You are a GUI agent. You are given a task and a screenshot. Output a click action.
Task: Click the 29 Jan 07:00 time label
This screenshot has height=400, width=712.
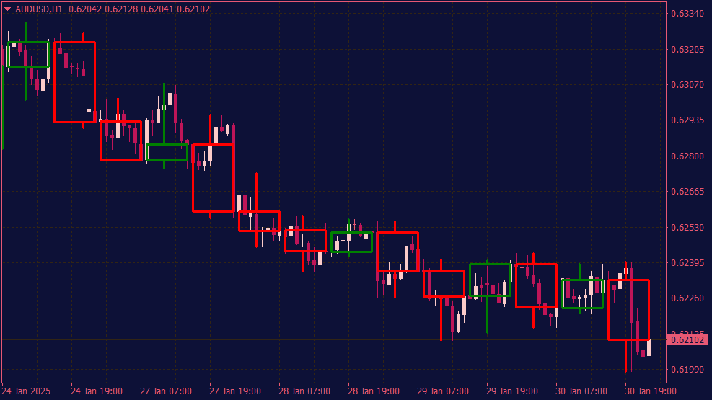point(443,391)
